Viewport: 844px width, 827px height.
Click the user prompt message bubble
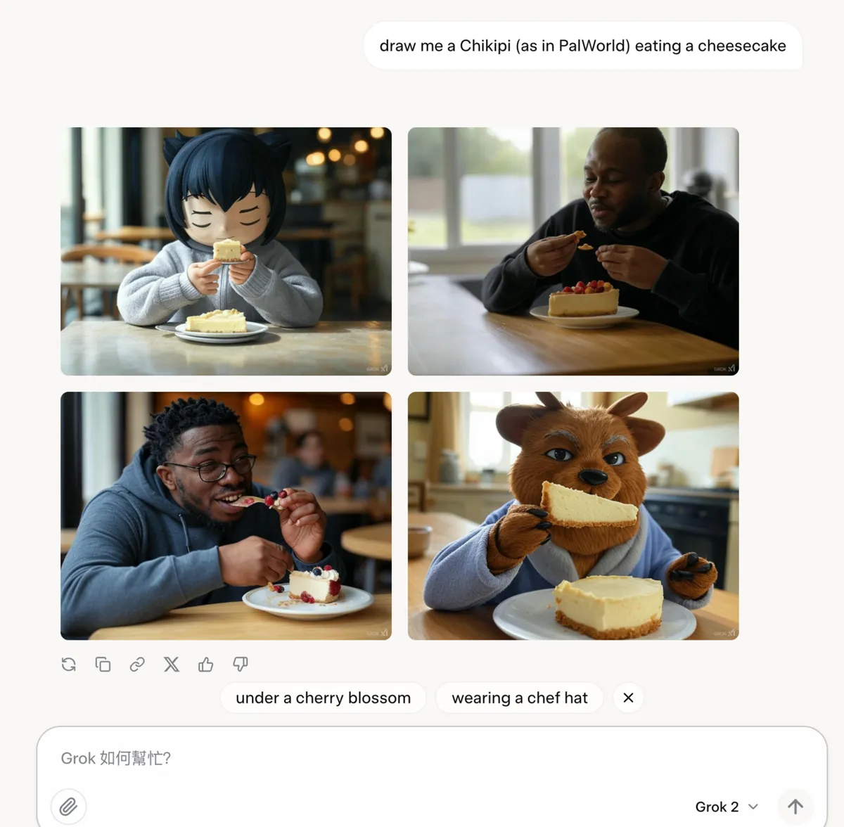pos(583,46)
